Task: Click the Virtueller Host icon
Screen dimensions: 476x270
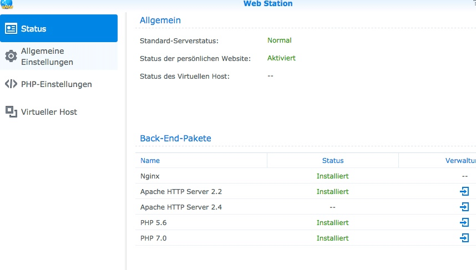Action: coord(11,111)
